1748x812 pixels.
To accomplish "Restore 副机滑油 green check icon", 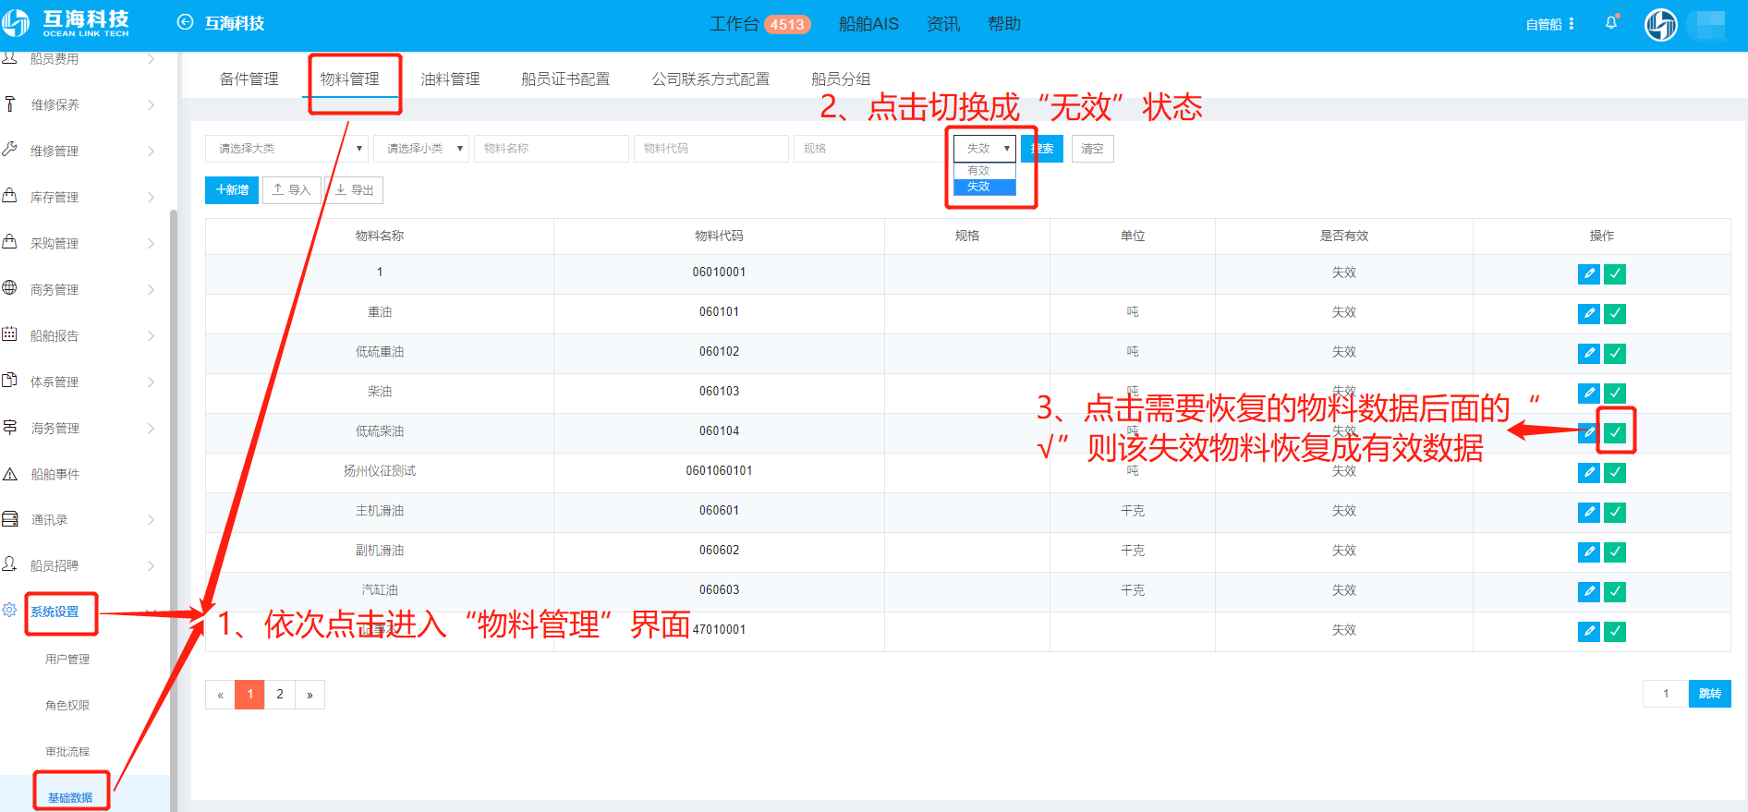I will coord(1615,551).
